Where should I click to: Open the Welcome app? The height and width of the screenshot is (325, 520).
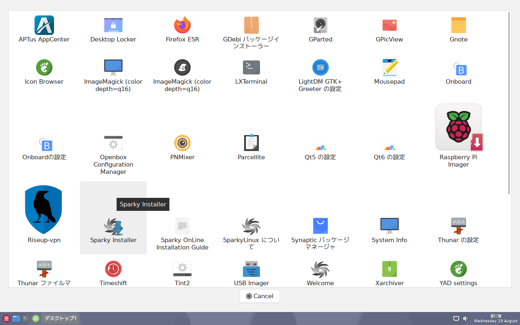click(321, 273)
